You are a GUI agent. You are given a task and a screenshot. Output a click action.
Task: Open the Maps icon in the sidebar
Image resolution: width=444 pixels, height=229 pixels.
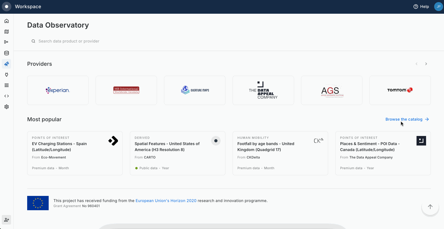7,32
